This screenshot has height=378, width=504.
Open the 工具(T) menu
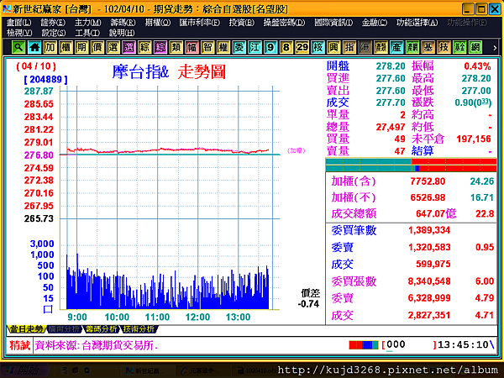[87, 33]
